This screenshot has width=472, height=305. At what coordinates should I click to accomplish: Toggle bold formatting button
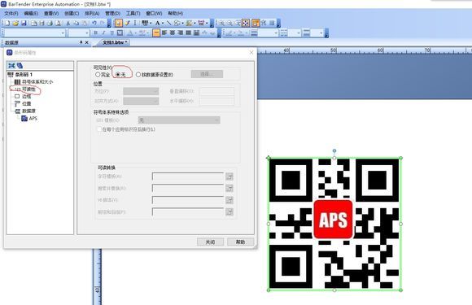coord(96,33)
